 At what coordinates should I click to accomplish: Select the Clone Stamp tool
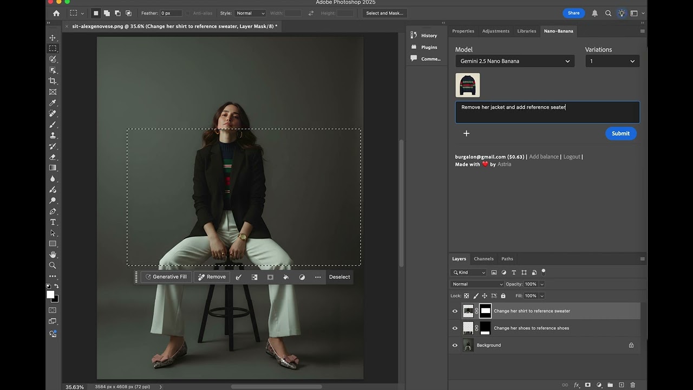[53, 135]
